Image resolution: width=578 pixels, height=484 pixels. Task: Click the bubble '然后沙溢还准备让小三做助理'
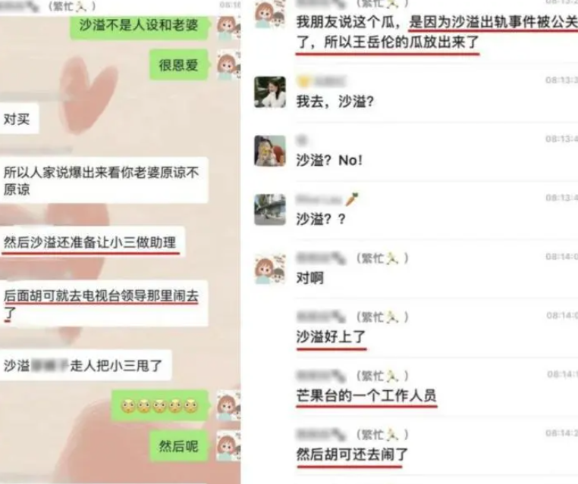92,242
